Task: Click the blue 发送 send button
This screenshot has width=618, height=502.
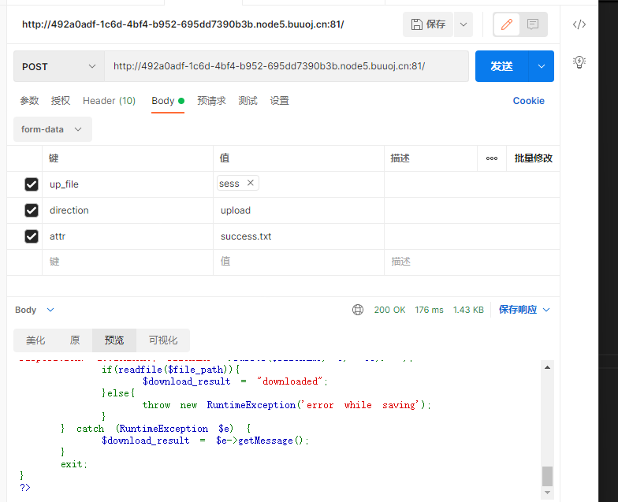Action: 501,66
